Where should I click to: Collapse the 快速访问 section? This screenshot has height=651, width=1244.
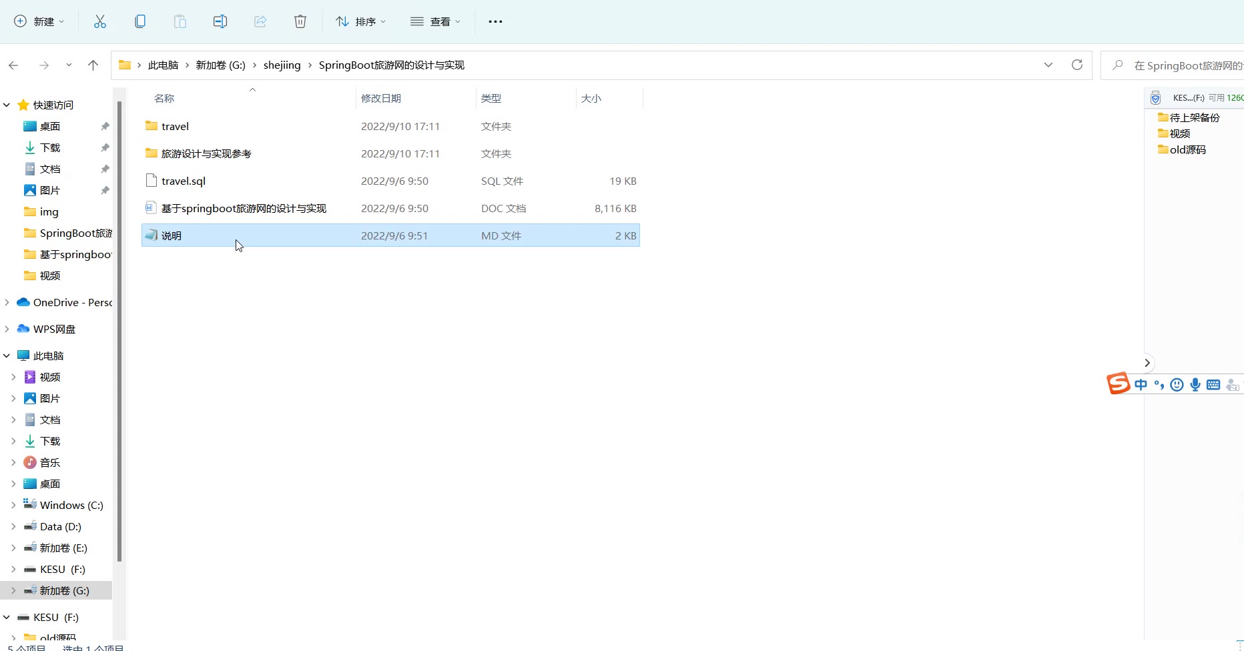click(x=7, y=105)
